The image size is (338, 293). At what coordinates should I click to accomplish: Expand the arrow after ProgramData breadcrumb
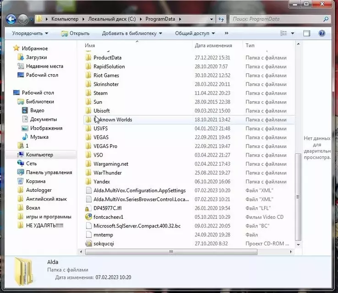point(180,19)
